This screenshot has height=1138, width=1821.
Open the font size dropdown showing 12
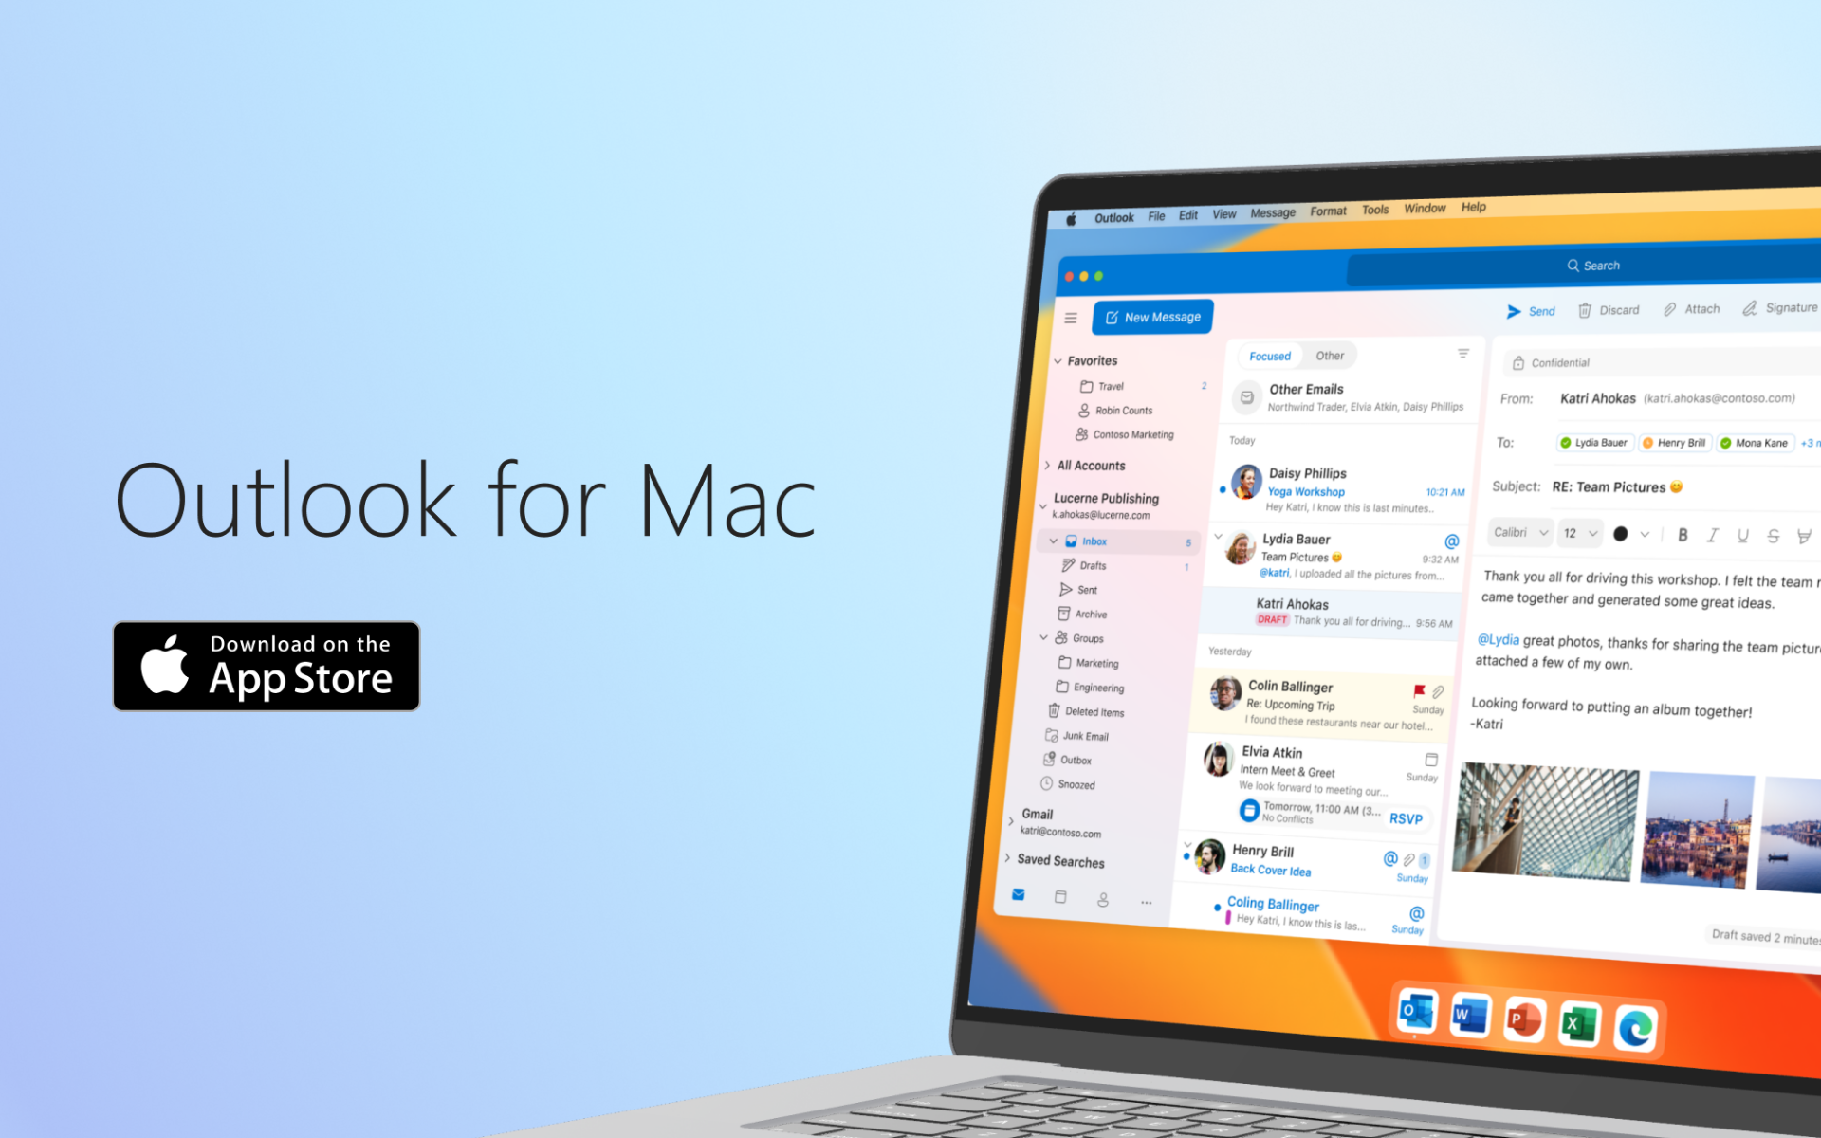pyautogui.click(x=1581, y=532)
